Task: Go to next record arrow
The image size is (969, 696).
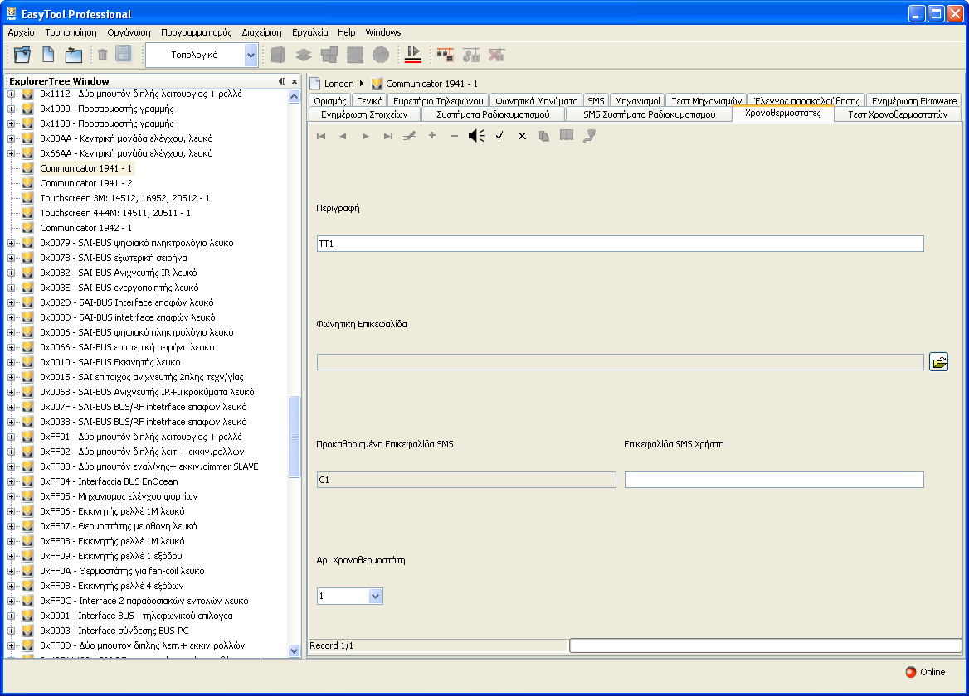Action: (365, 136)
